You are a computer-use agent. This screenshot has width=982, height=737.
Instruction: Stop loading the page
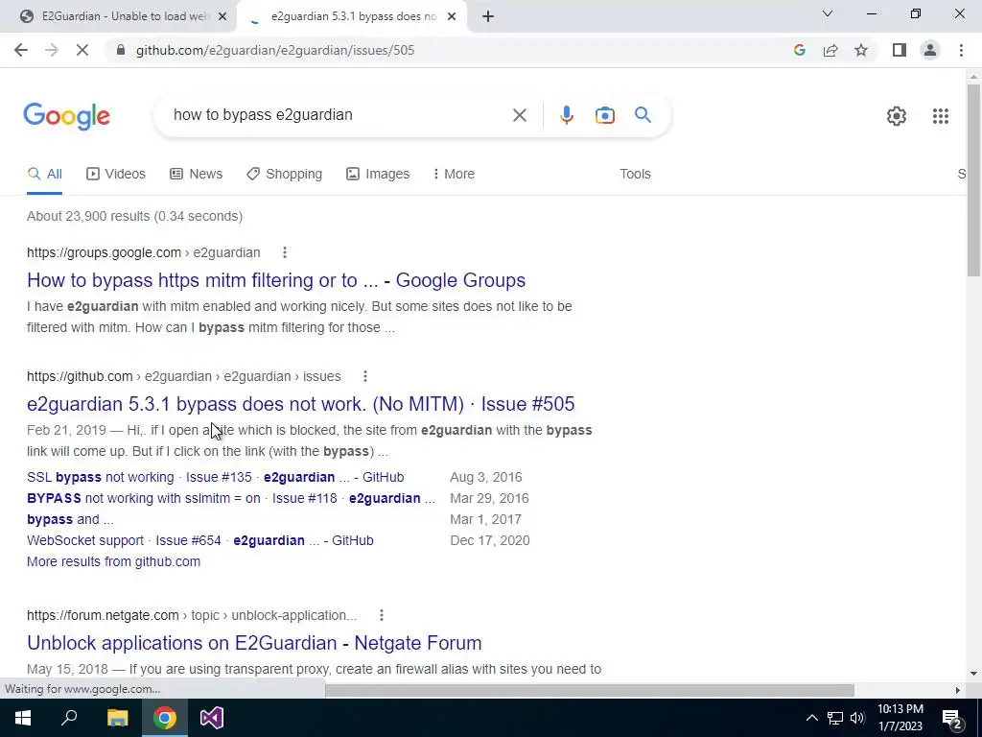coord(82,50)
